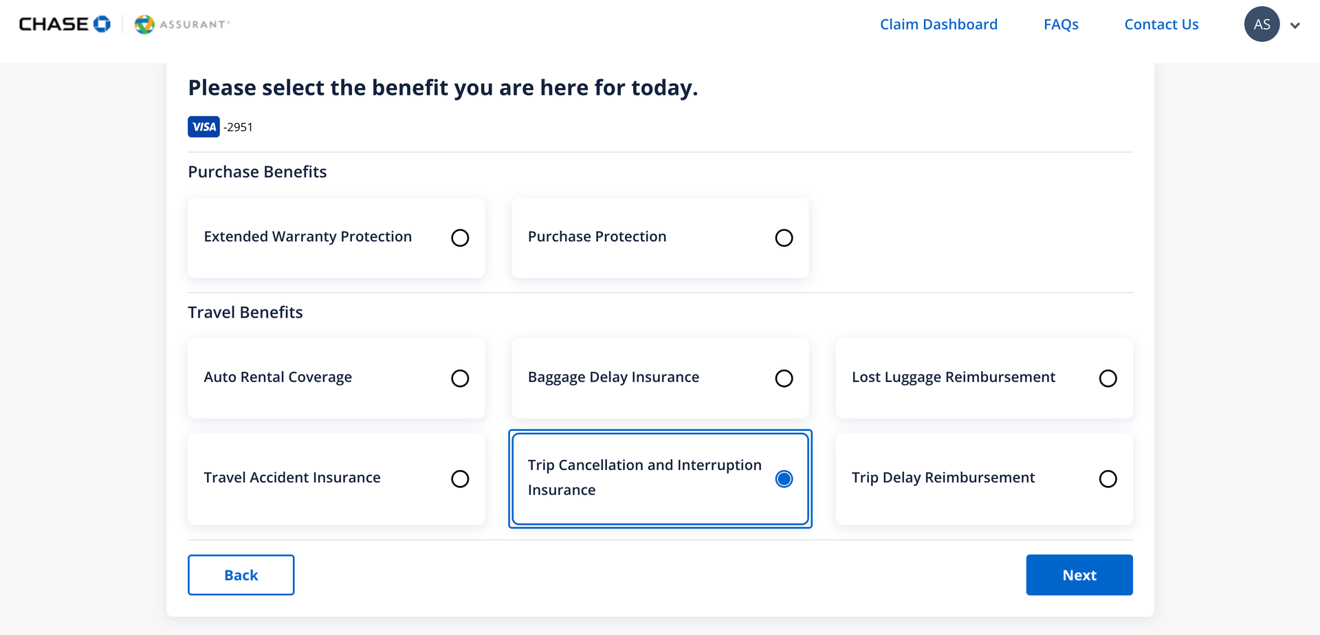
Task: Select Auto Rental Coverage
Action: coord(460,378)
